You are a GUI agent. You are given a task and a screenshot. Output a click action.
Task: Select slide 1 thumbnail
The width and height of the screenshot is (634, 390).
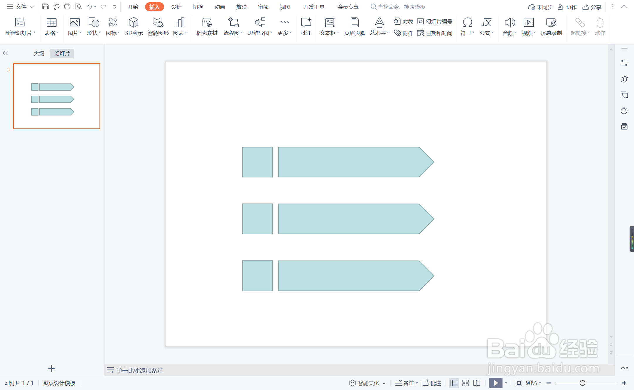pyautogui.click(x=57, y=96)
